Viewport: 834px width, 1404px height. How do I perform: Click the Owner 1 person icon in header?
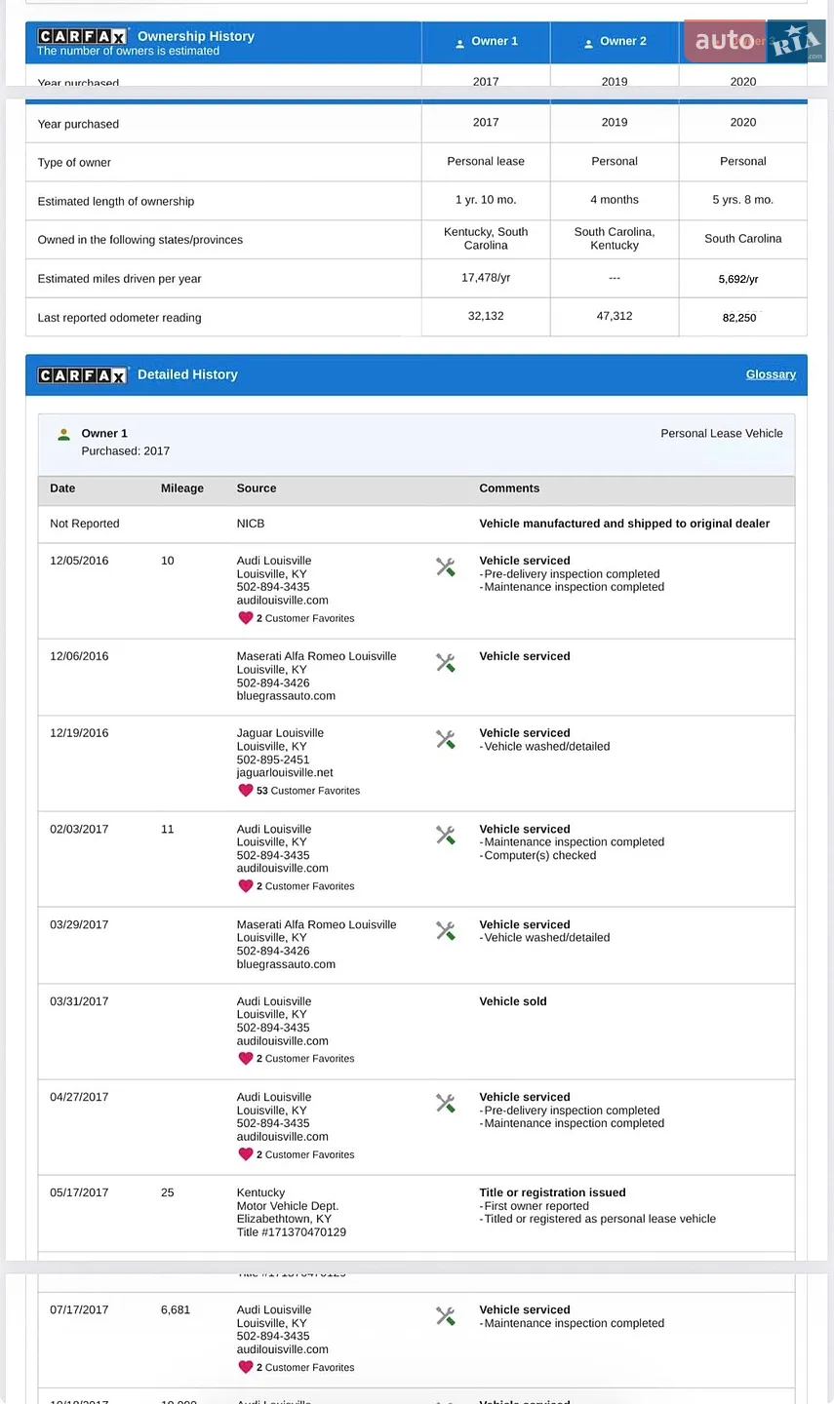(x=460, y=43)
